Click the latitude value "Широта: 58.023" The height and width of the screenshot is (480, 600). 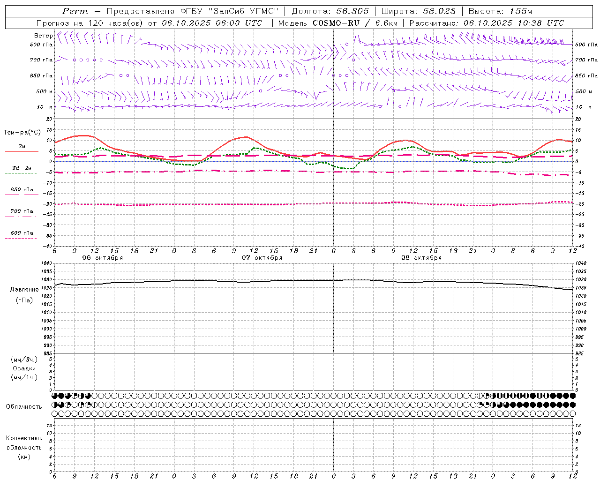(x=418, y=11)
